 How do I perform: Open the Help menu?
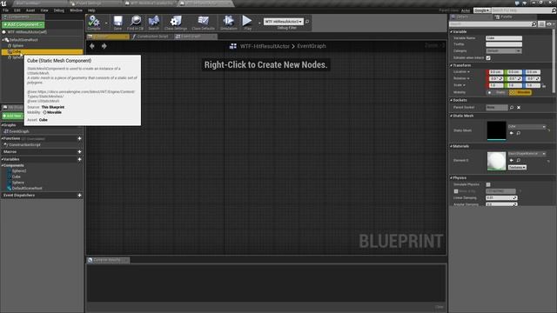pyautogui.click(x=91, y=10)
